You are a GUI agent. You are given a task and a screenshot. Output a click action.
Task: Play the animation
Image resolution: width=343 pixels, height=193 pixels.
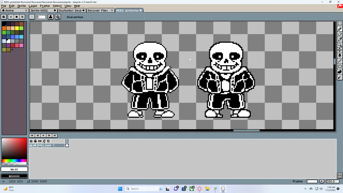(x=43, y=135)
